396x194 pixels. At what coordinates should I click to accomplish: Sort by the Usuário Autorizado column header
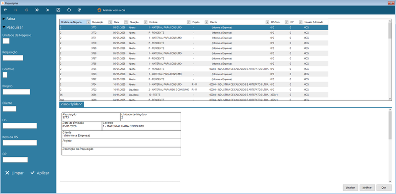click(x=314, y=22)
